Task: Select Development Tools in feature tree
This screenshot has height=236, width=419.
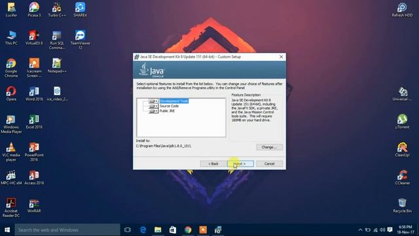Action: 174,101
